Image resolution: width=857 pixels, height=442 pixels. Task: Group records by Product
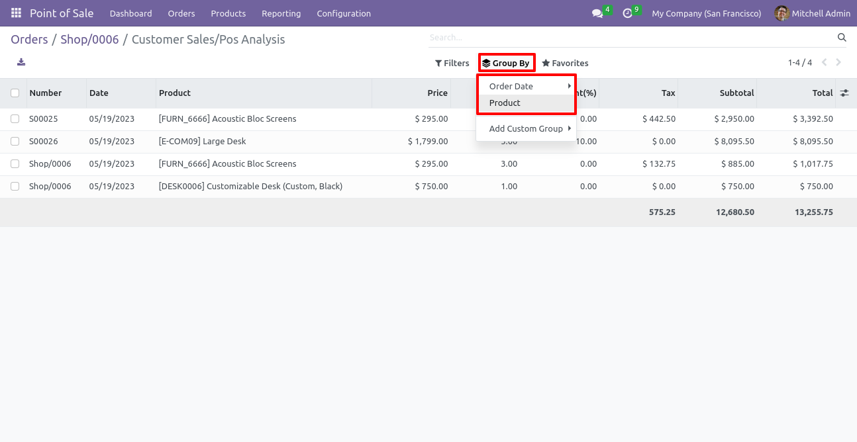tap(526, 103)
